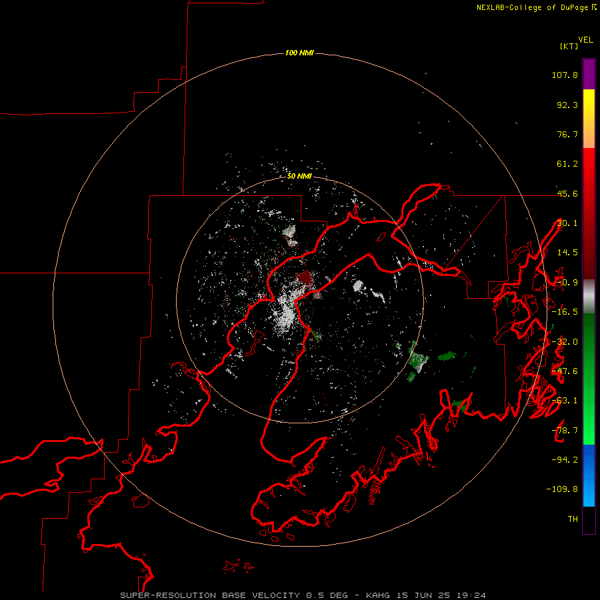The height and width of the screenshot is (600, 600).
Task: Pick the gray segment of velocity color bar
Action: [589, 297]
